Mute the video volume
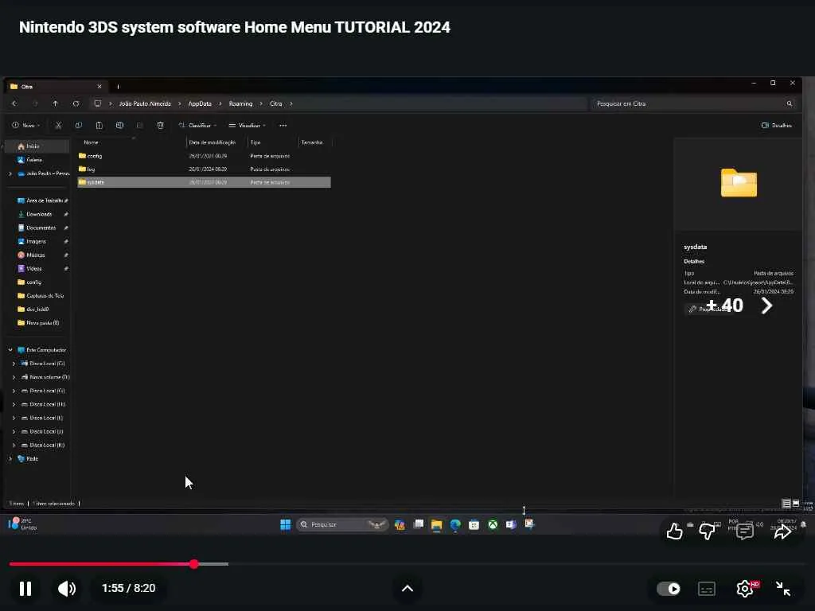 (x=67, y=588)
